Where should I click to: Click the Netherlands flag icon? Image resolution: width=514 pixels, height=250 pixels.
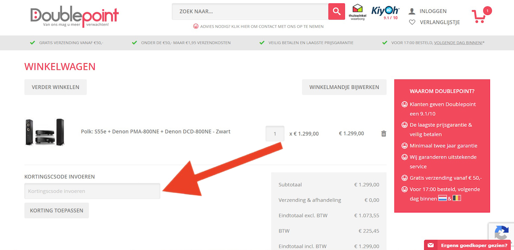[x=443, y=199]
